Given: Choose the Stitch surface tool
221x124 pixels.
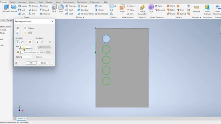Looking at the screenshot, I should (x=171, y=6).
